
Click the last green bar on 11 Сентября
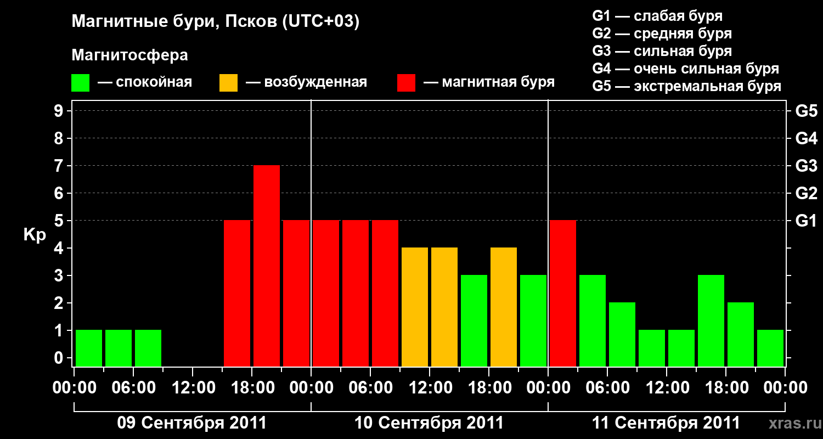coord(770,348)
